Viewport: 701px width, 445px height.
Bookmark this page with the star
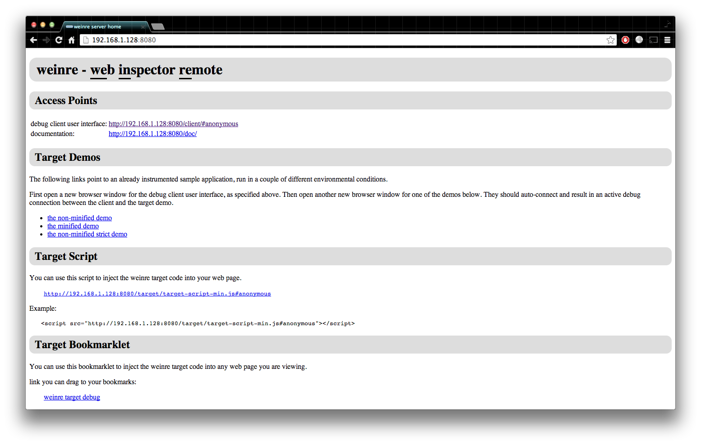point(610,40)
